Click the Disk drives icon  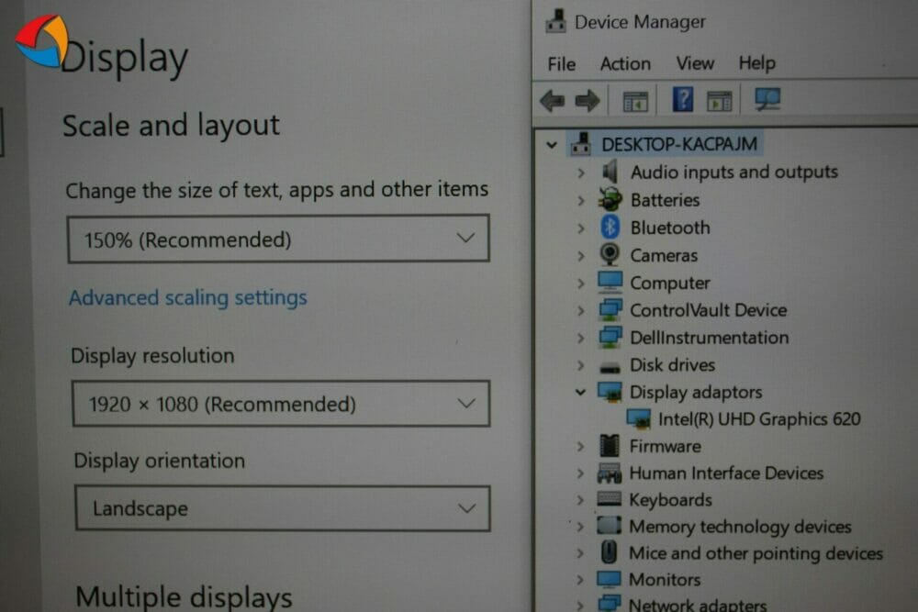(610, 367)
